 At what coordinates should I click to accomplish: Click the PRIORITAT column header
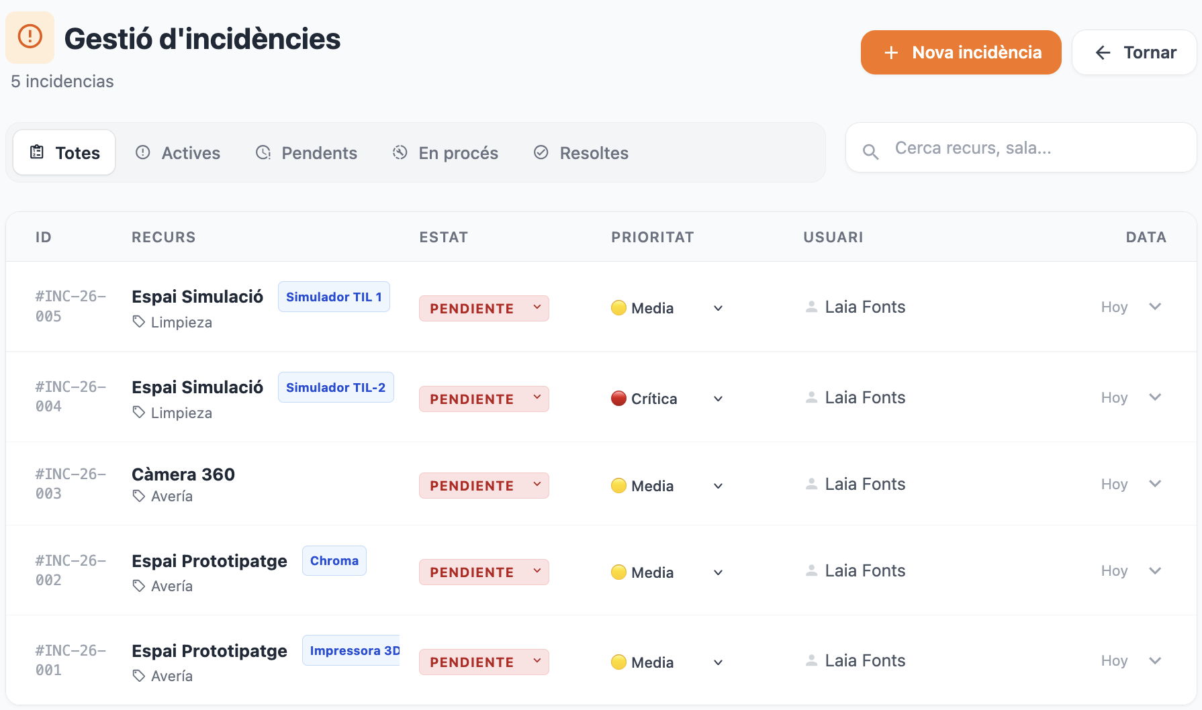[x=653, y=237]
